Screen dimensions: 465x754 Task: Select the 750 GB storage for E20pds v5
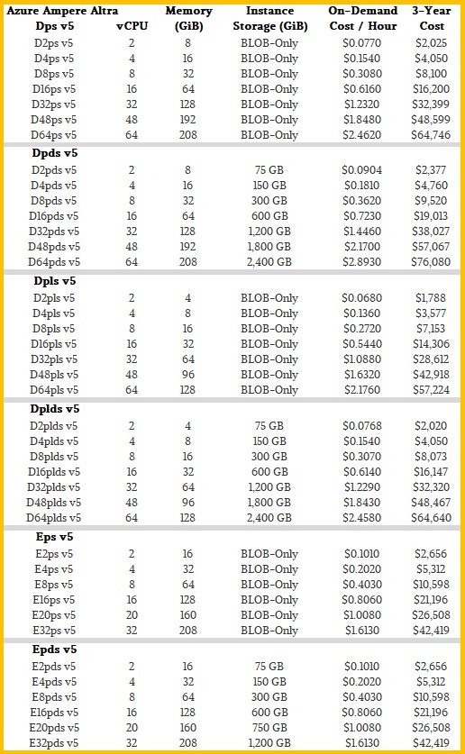[269, 728]
